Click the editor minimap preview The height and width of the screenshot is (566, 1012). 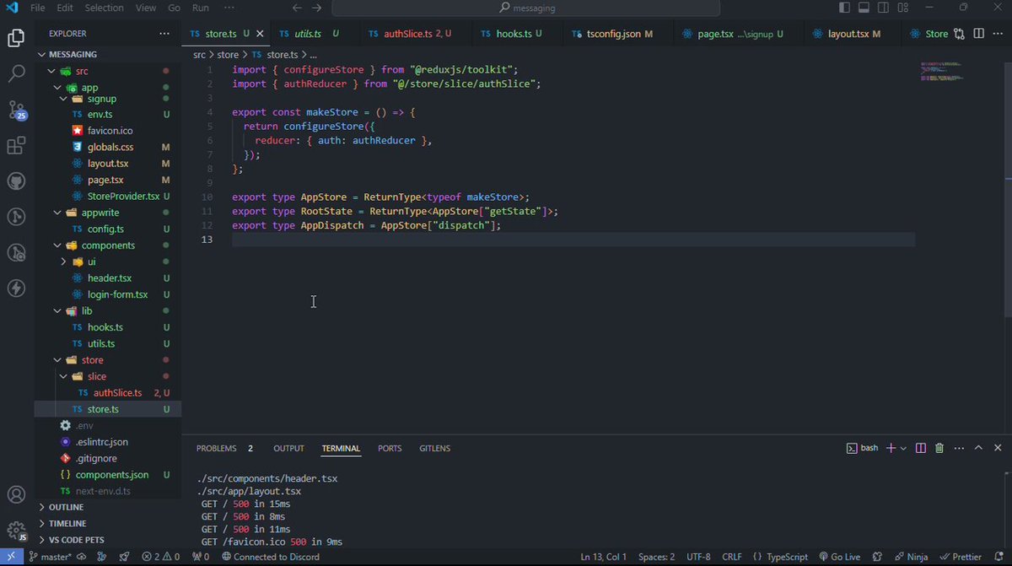coord(944,72)
